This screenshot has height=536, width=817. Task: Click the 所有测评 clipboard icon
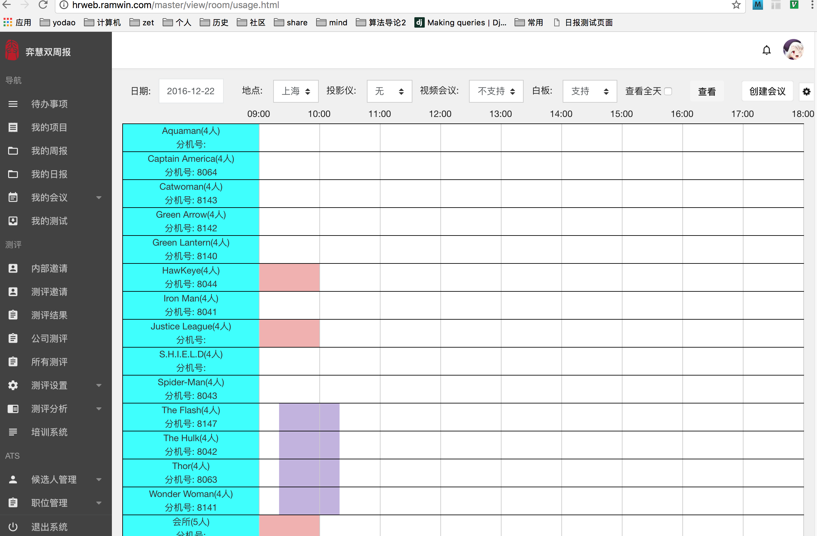13,362
